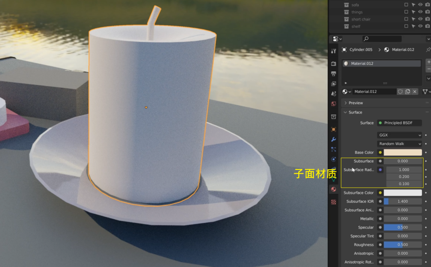This screenshot has width=431, height=267.
Task: Click the material name field Material.012
Action: tap(374, 92)
